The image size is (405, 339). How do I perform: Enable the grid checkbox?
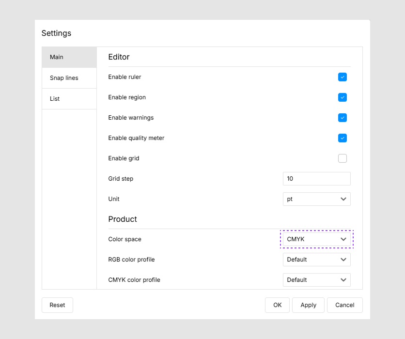point(343,158)
